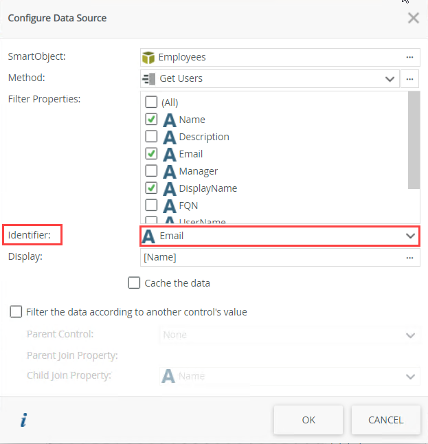This screenshot has width=428, height=444.
Task: Click the filter properties list scrollbar
Action: pos(414,140)
